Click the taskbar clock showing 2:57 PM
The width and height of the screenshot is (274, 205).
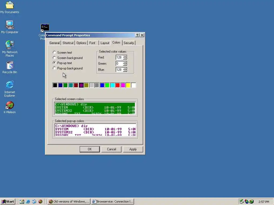264,202
